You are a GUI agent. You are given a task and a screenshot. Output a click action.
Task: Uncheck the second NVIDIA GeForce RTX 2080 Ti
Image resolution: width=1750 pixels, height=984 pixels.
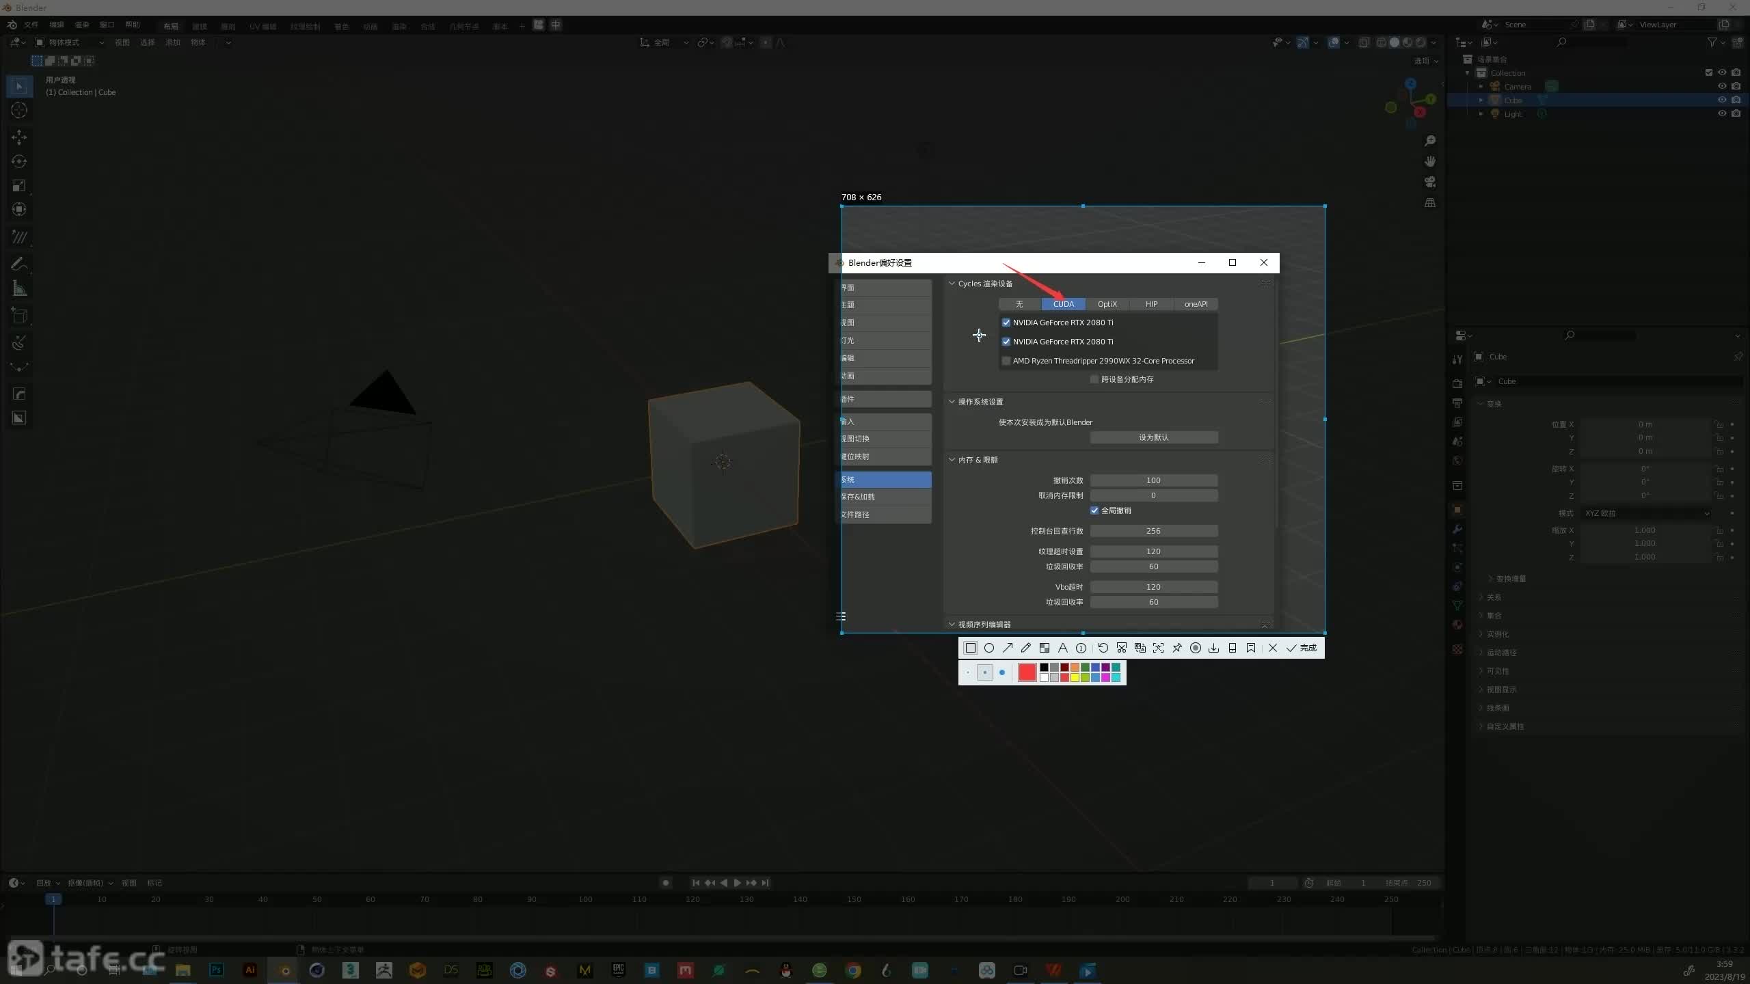point(1006,342)
